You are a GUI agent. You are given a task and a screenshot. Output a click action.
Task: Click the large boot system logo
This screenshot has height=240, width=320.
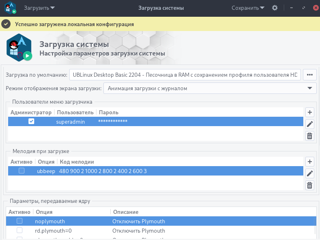point(19,48)
